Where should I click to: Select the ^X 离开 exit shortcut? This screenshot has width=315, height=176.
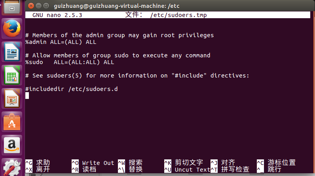point(38,169)
